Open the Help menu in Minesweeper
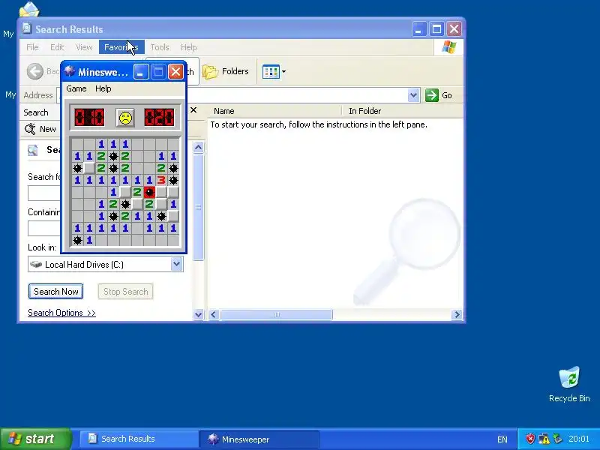This screenshot has width=600, height=450. [103, 88]
